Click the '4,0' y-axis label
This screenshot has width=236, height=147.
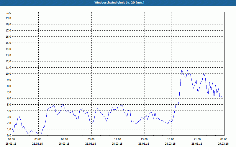(x=9, y=111)
